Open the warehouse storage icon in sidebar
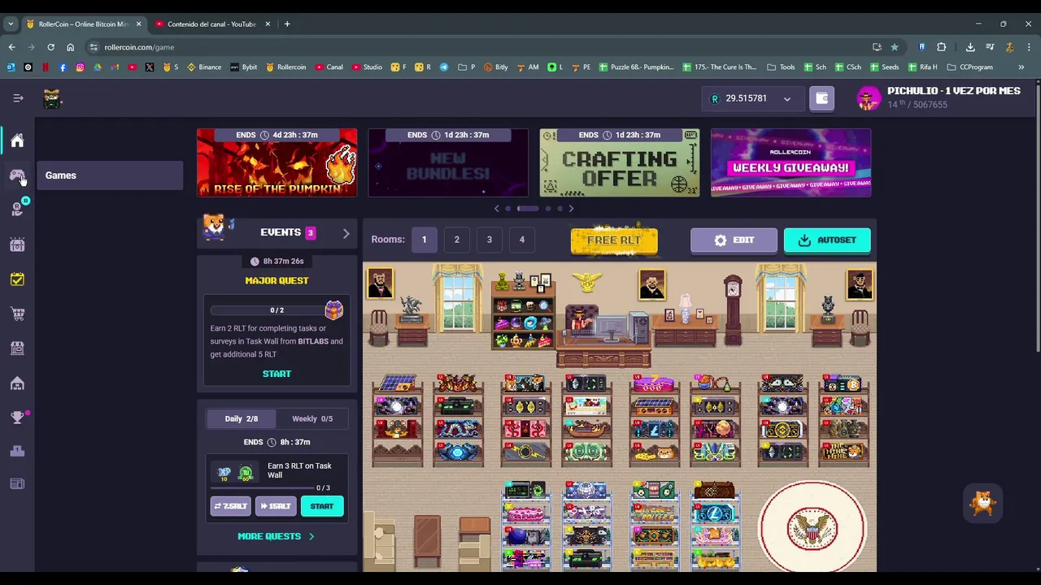 (x=17, y=383)
